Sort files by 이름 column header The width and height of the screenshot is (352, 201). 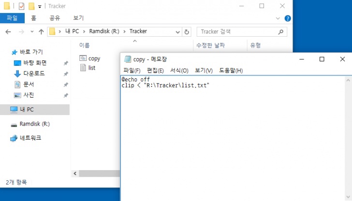point(85,45)
